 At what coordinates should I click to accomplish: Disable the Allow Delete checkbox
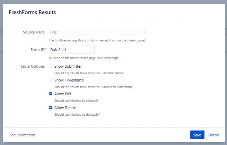(x=51, y=107)
